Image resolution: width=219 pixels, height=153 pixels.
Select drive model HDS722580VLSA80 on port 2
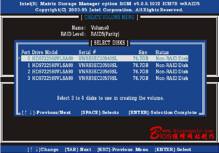pos(52,72)
